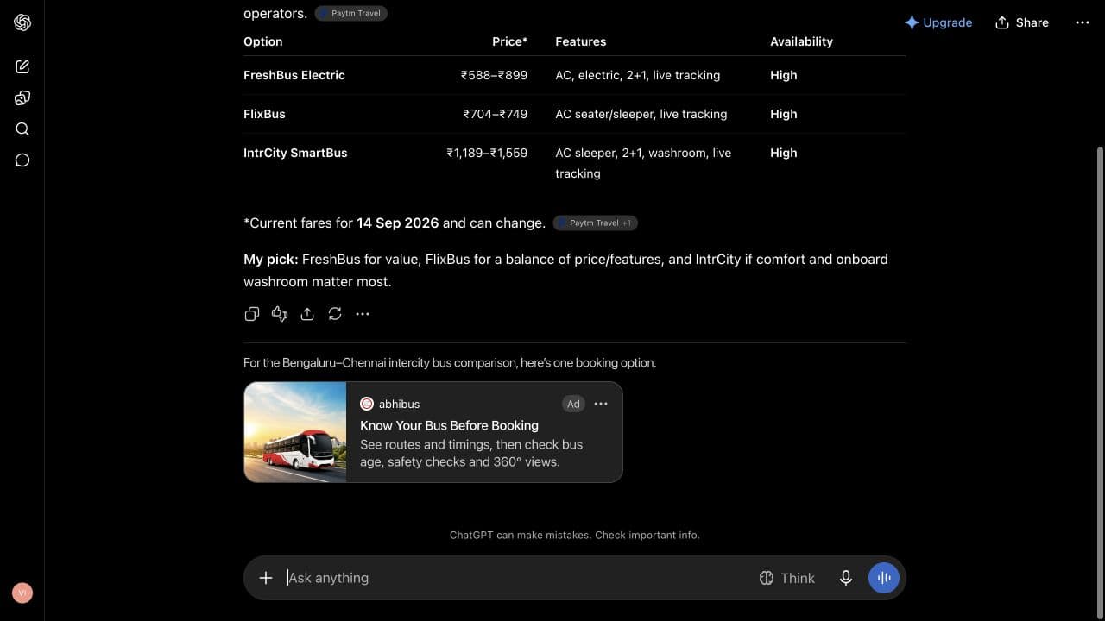Click Option column header
Viewport: 1105px width, 621px height.
[x=263, y=41]
